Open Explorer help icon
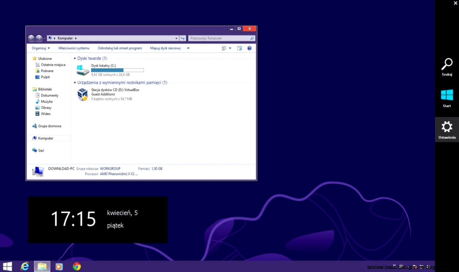459x272 pixels. pos(249,48)
